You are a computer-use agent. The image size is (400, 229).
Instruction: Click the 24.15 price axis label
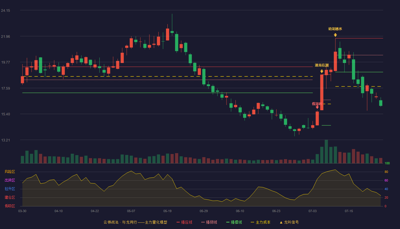point(5,11)
